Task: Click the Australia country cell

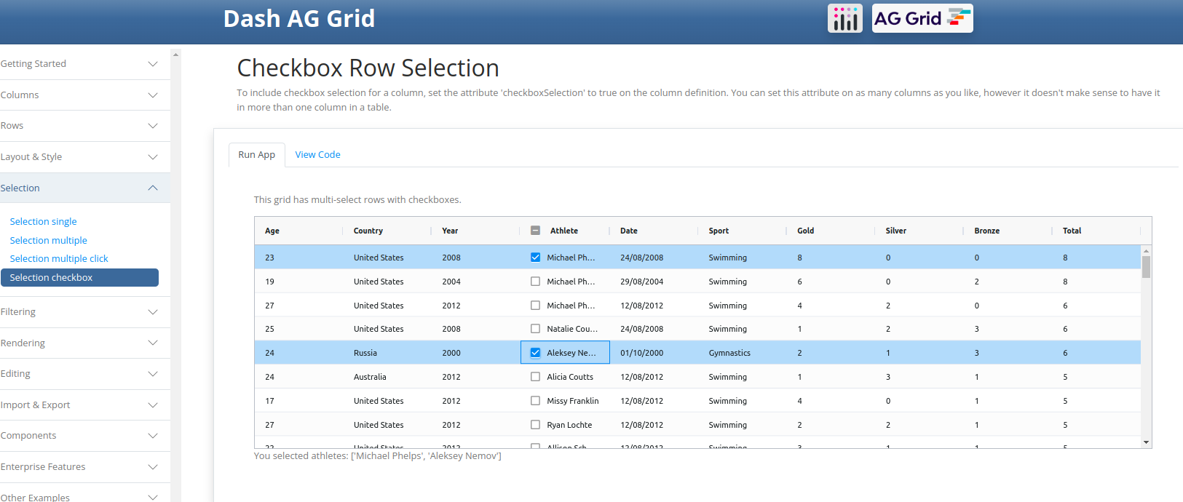Action: pos(387,377)
